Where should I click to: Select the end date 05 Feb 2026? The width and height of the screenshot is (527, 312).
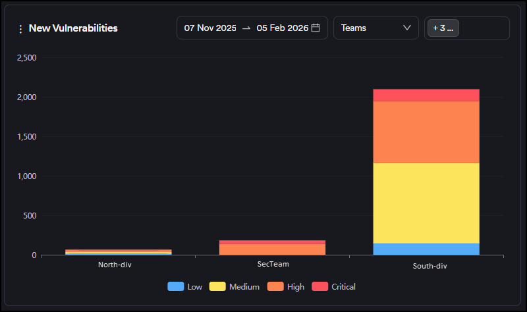click(x=283, y=28)
